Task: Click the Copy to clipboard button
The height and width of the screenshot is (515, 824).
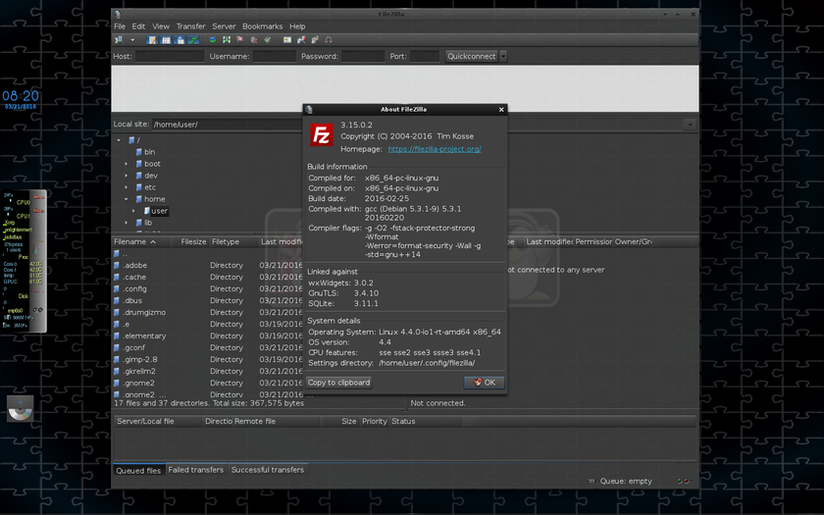Action: click(339, 383)
